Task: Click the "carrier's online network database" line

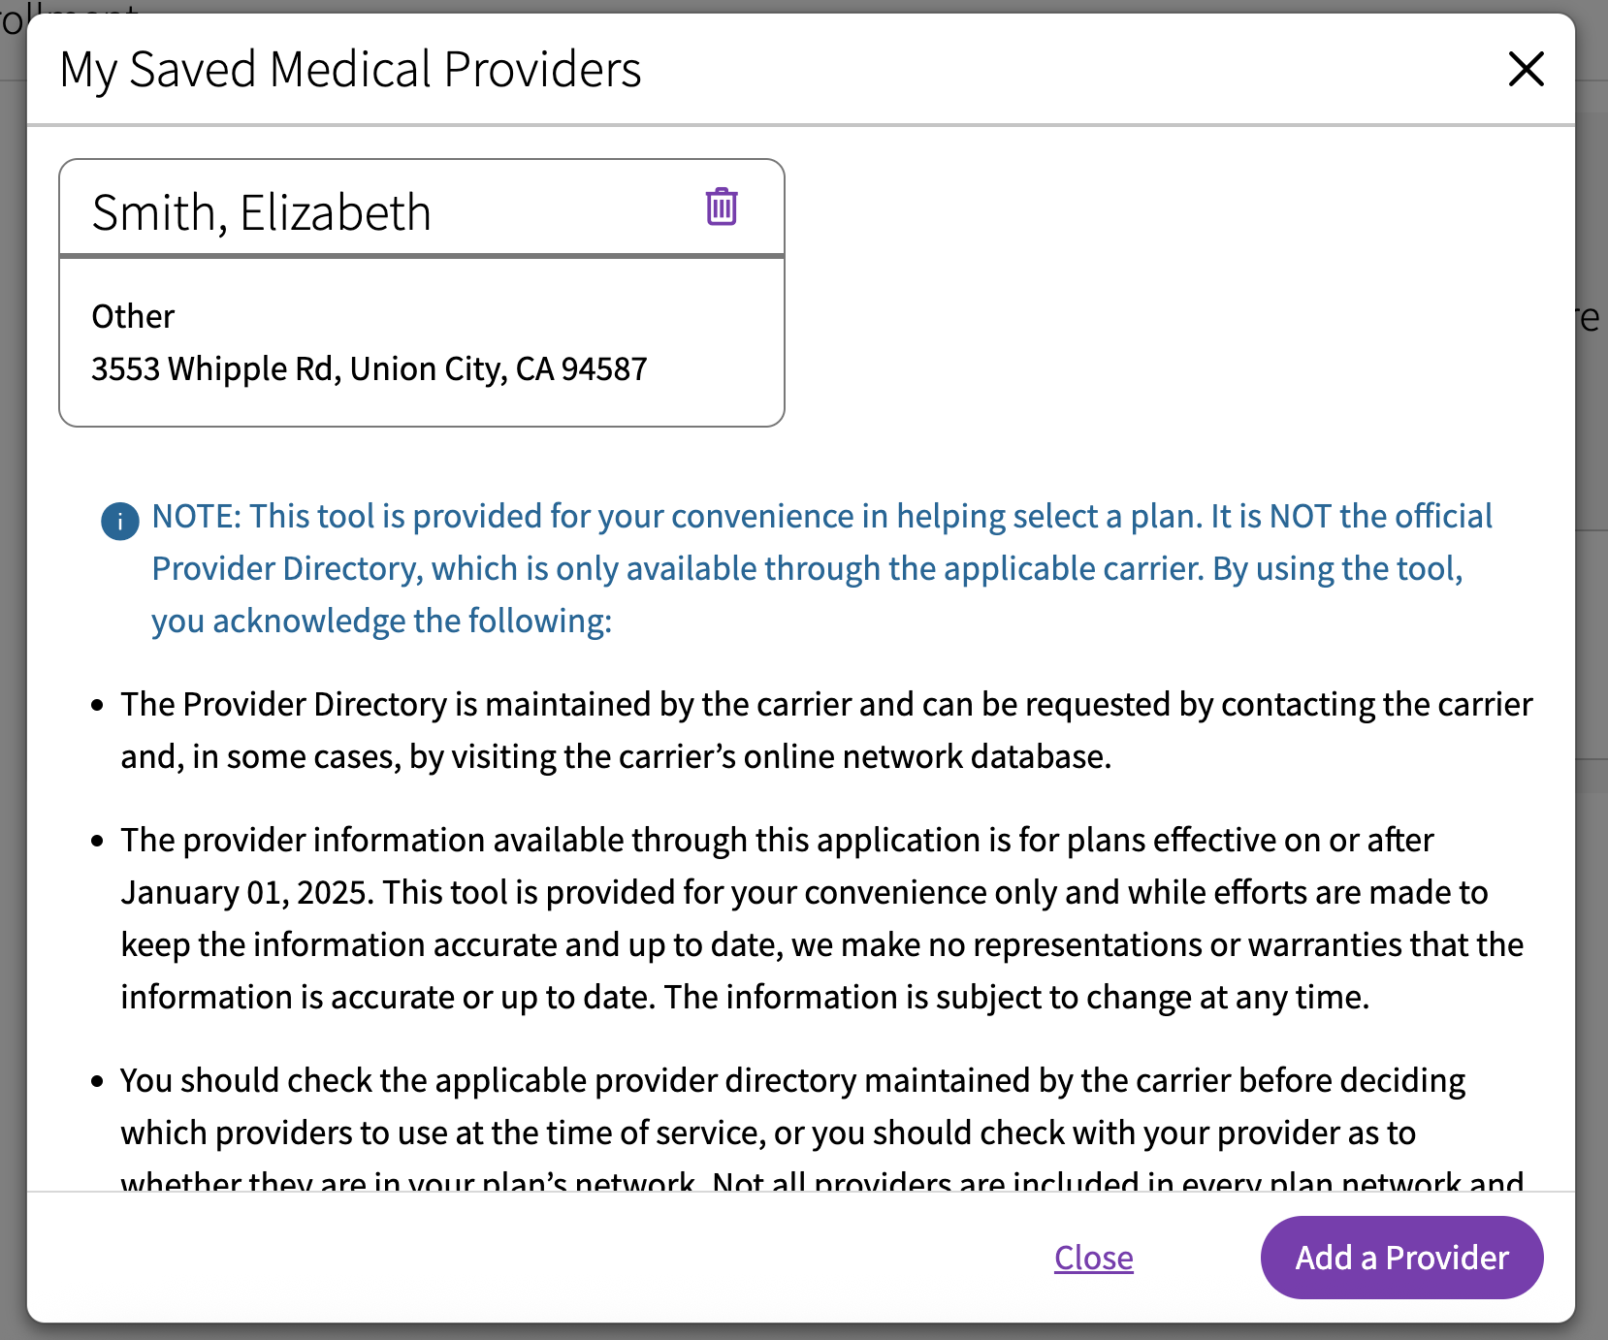Action: tap(615, 757)
